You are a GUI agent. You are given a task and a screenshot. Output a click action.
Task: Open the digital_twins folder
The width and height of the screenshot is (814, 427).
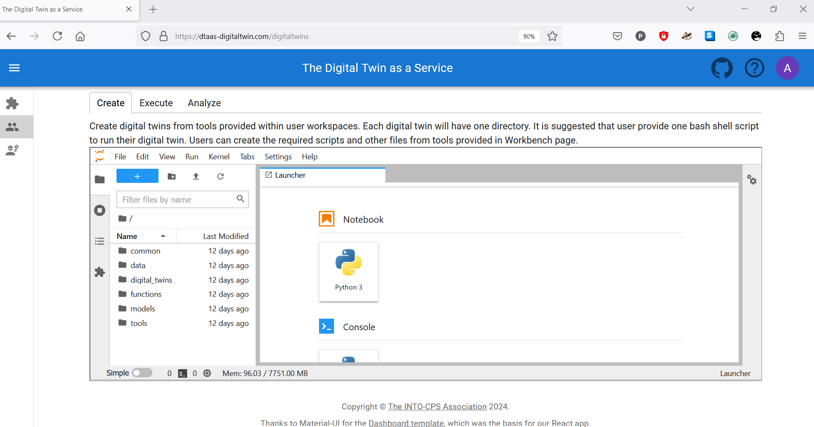click(151, 280)
